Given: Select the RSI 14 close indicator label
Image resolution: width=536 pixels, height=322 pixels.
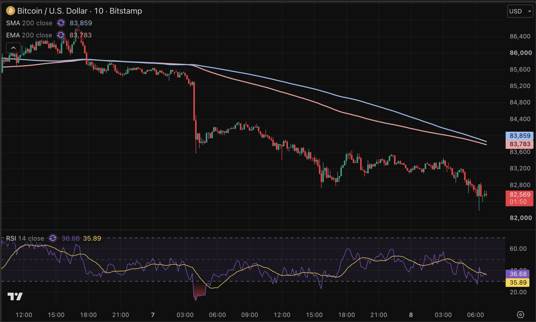Looking at the screenshot, I should (25, 238).
